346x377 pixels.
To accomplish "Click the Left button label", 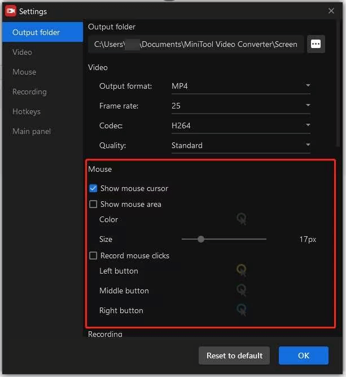I will [x=119, y=271].
